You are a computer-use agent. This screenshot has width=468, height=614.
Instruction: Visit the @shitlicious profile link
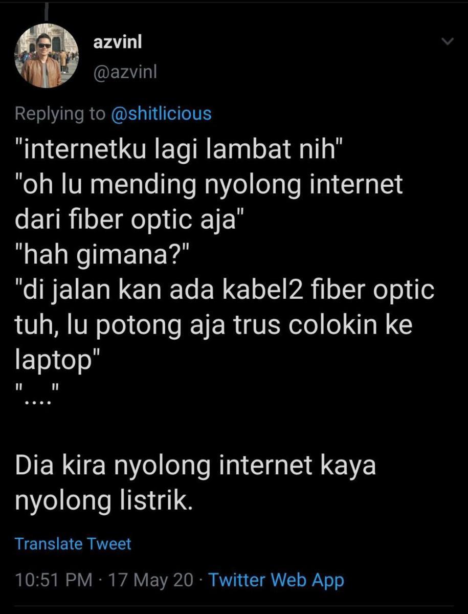(161, 113)
